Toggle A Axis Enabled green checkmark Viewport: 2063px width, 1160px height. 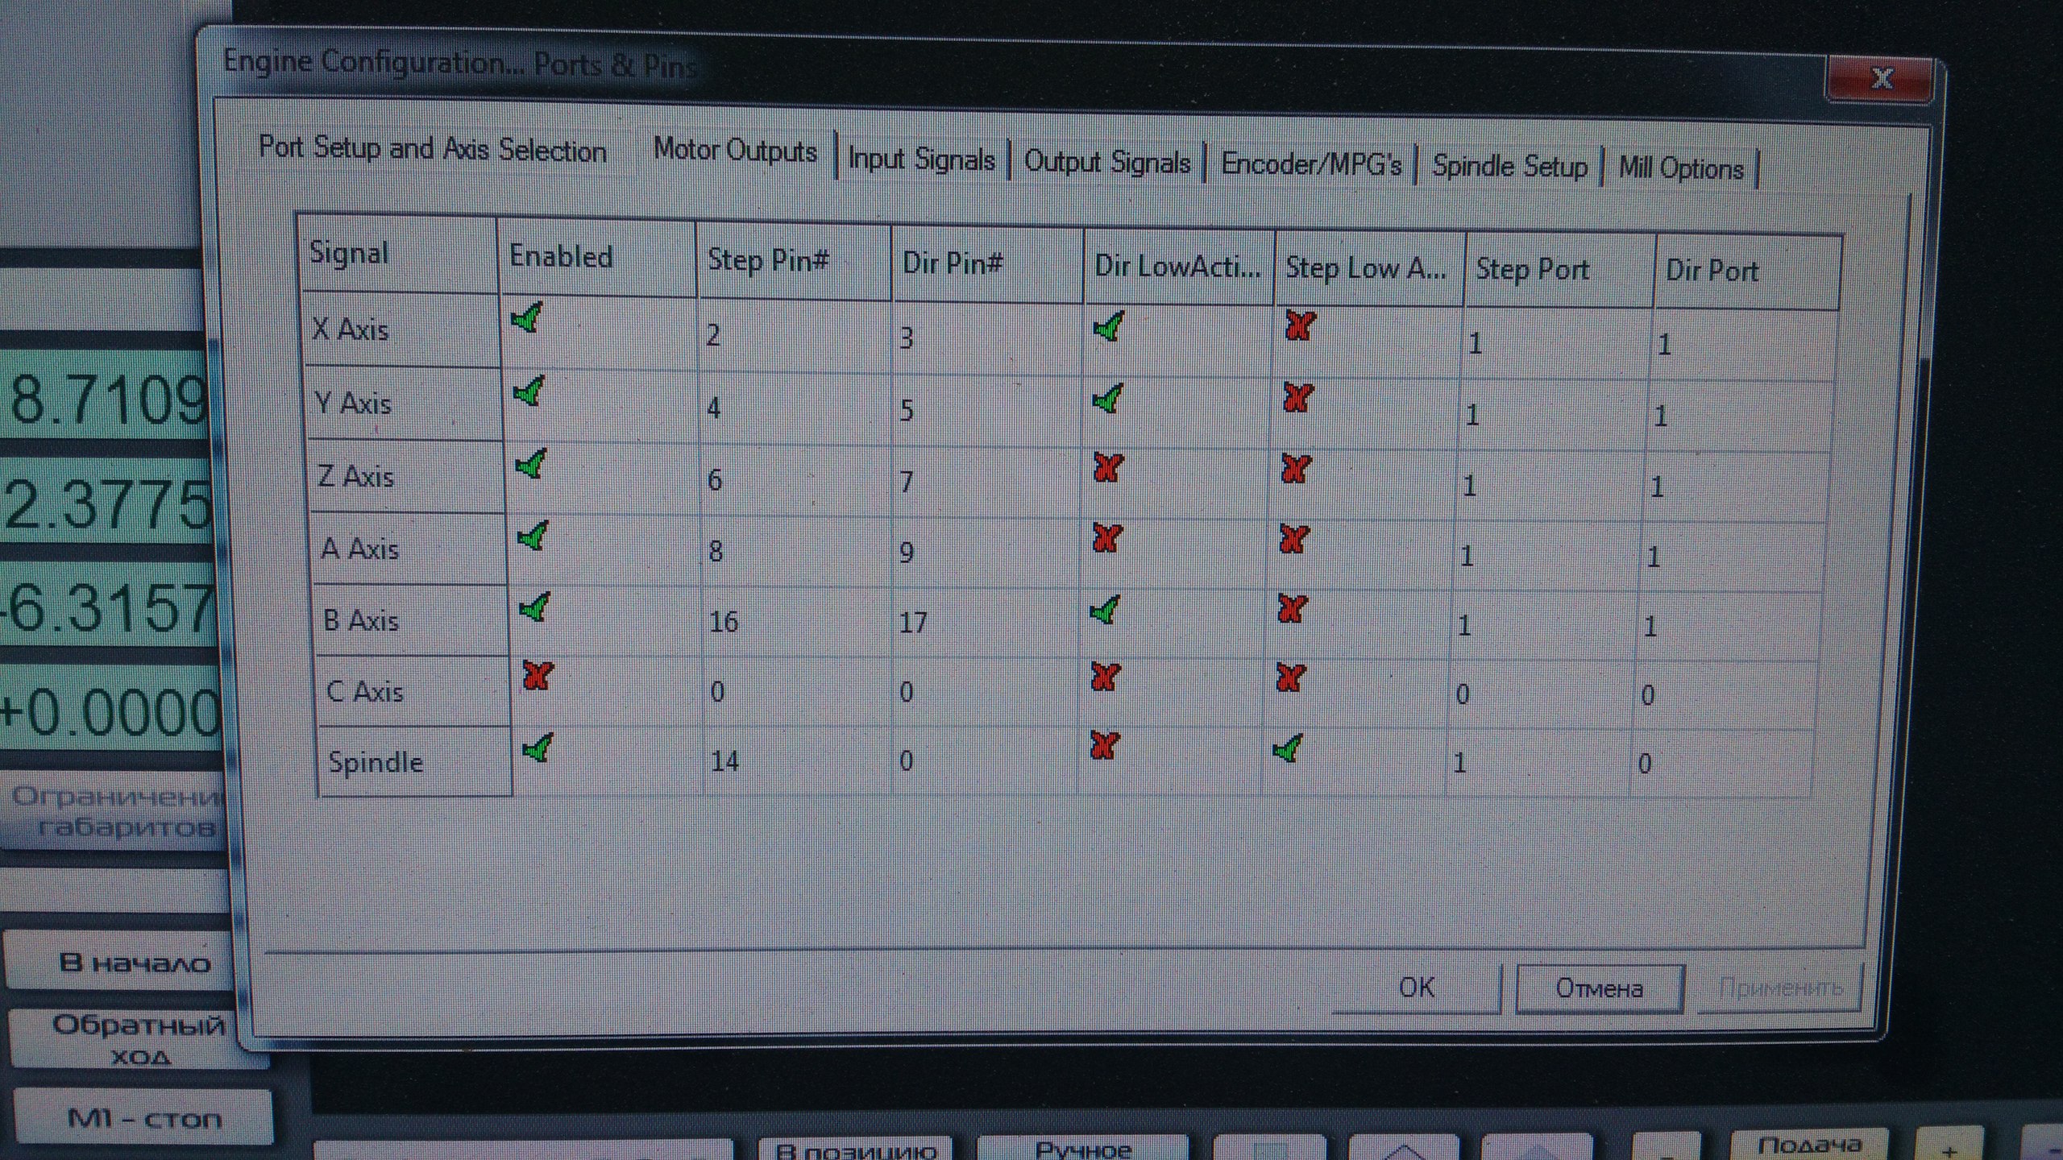tap(533, 536)
